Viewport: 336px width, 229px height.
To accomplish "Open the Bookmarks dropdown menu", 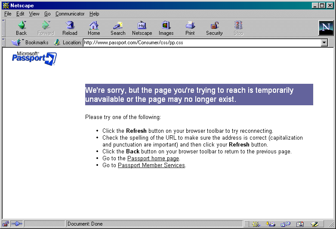I will (x=31, y=43).
